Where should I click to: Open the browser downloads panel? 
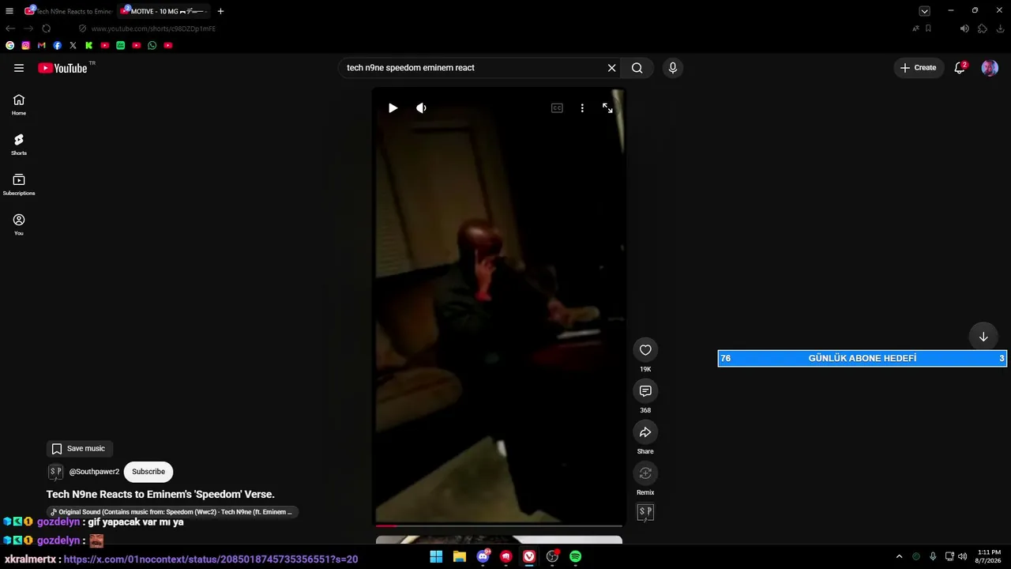[x=1001, y=28]
